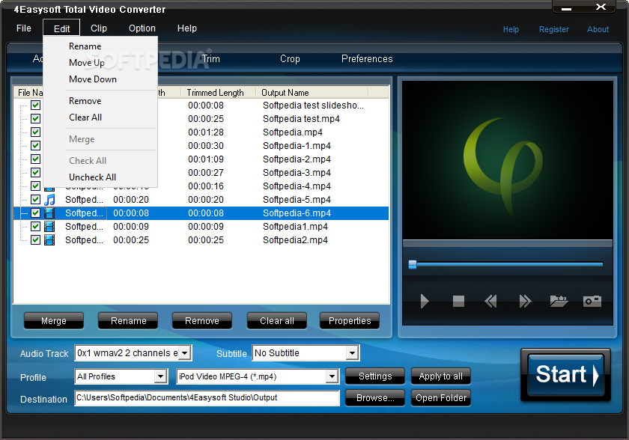Viewport: 629px width, 440px height.
Task: Open the Help menu in the menu bar
Action: click(x=187, y=28)
